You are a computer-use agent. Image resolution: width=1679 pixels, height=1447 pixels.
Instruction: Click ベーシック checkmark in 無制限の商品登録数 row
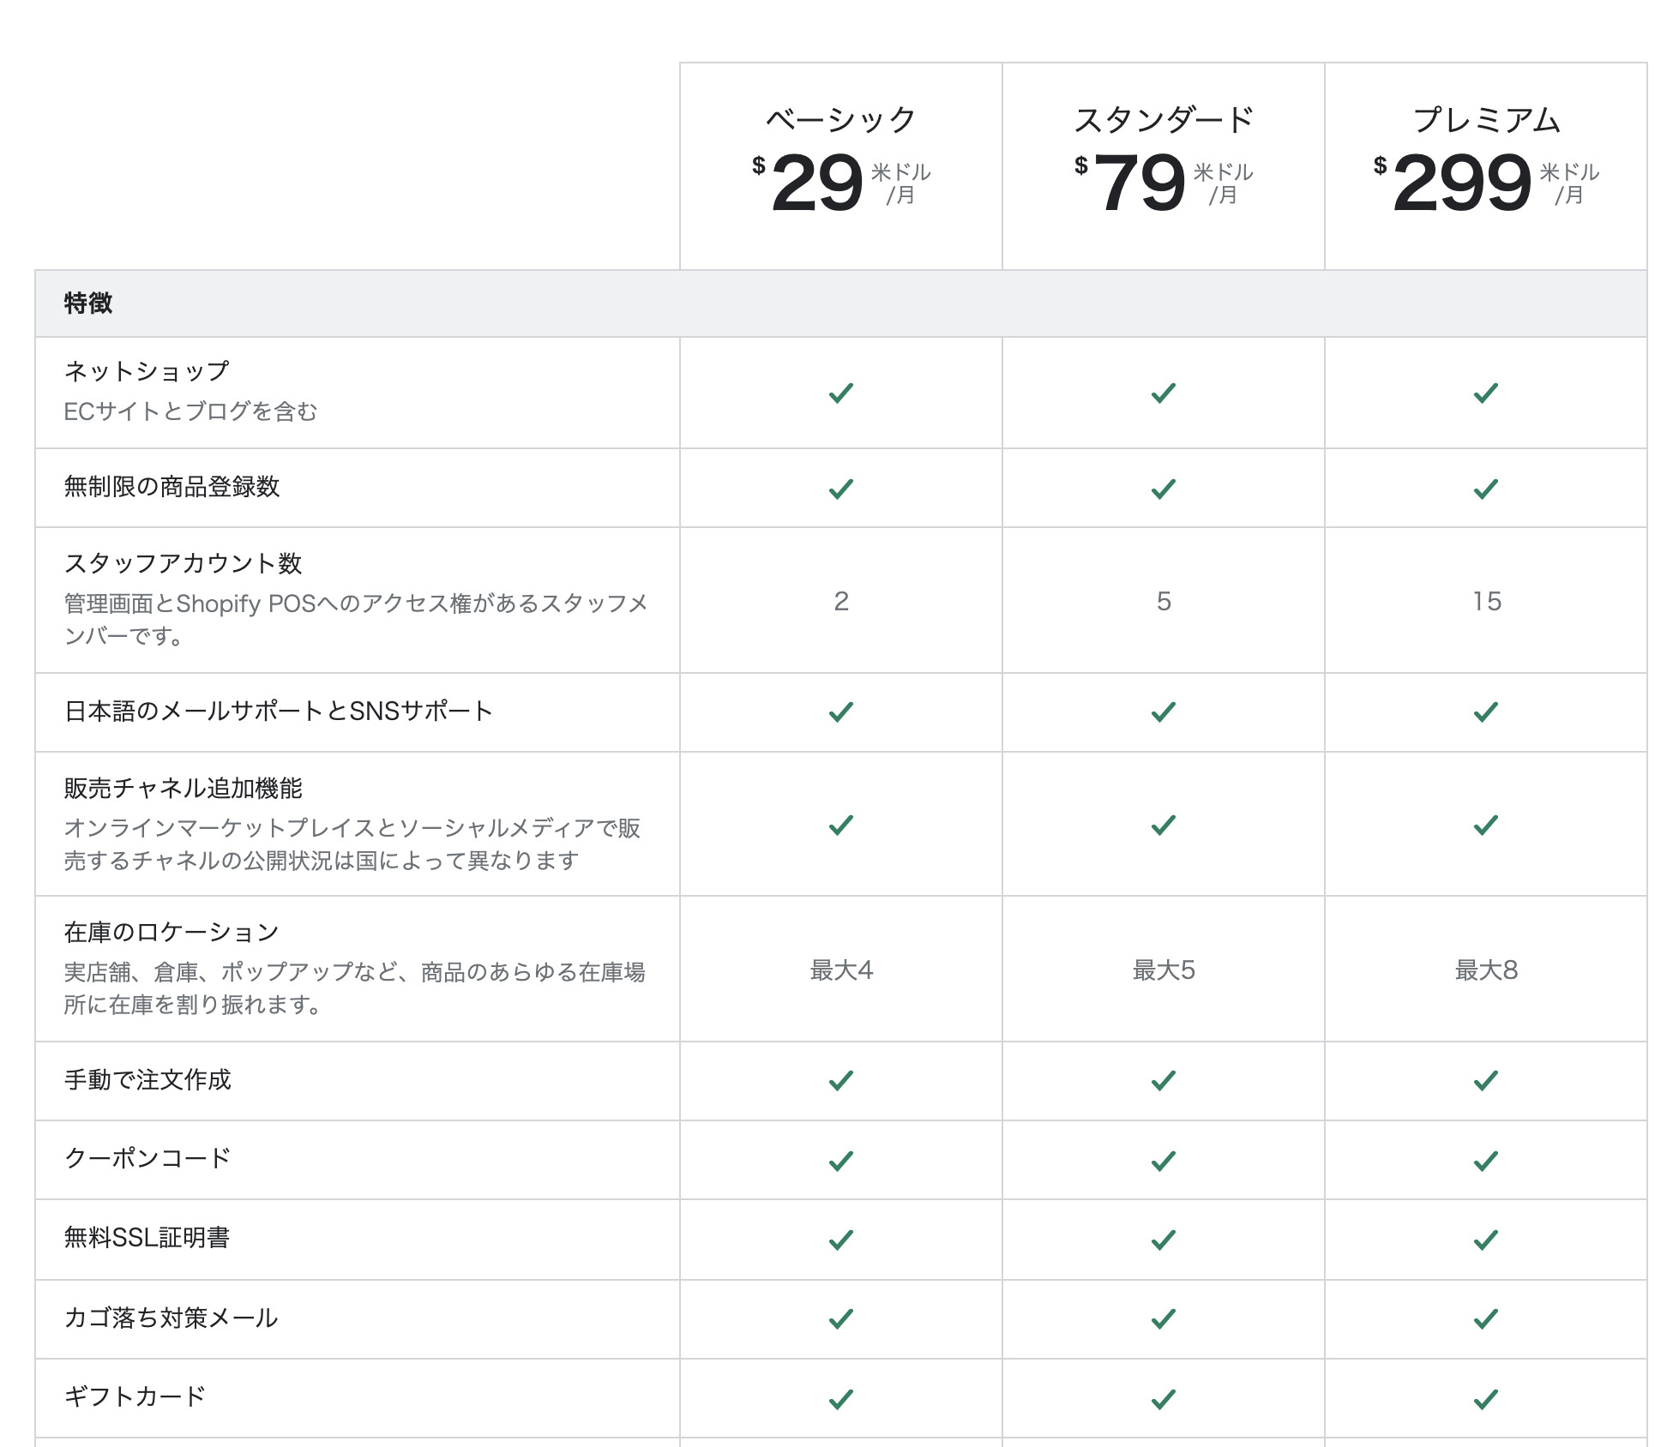click(x=840, y=489)
